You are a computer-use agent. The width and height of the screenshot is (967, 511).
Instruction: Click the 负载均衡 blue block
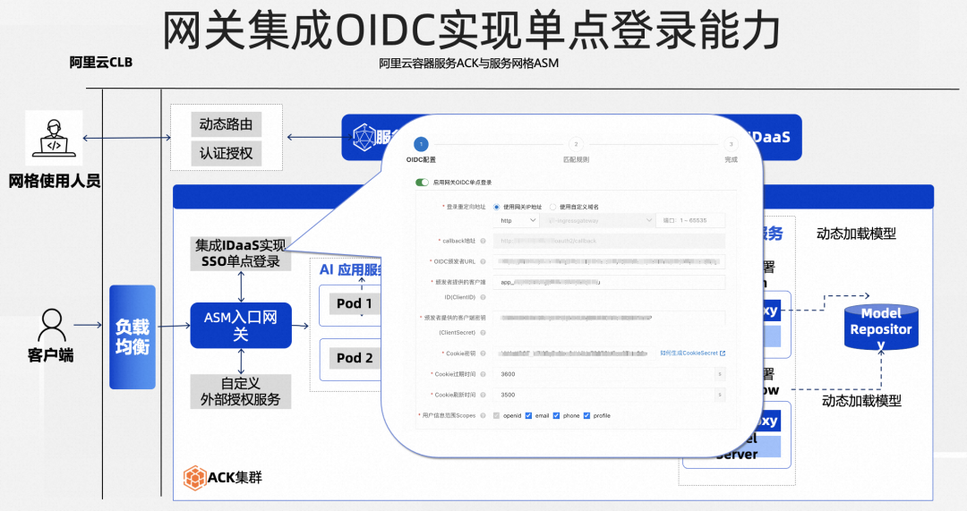click(133, 337)
